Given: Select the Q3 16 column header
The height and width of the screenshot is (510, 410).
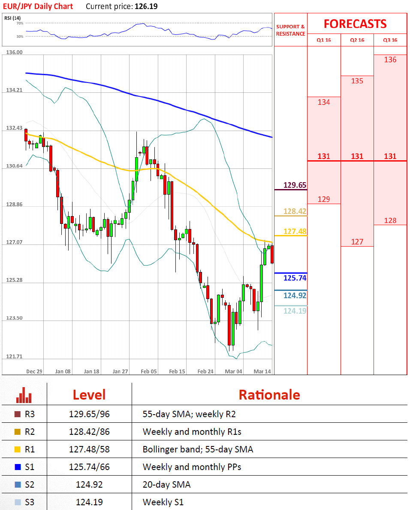Looking at the screenshot, I should click(390, 40).
